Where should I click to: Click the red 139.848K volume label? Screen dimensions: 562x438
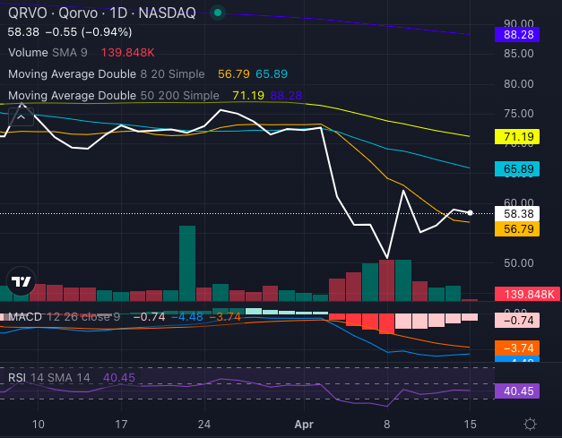click(x=527, y=294)
